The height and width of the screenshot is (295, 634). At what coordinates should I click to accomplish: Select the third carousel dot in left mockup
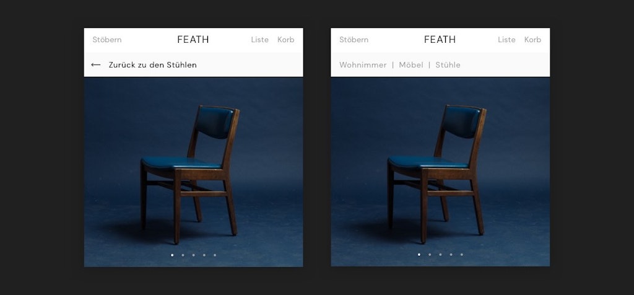pyautogui.click(x=193, y=255)
